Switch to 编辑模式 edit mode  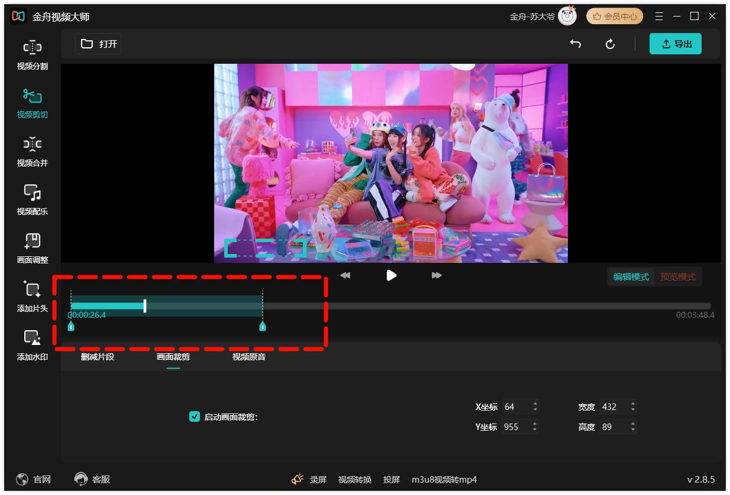[x=631, y=277]
